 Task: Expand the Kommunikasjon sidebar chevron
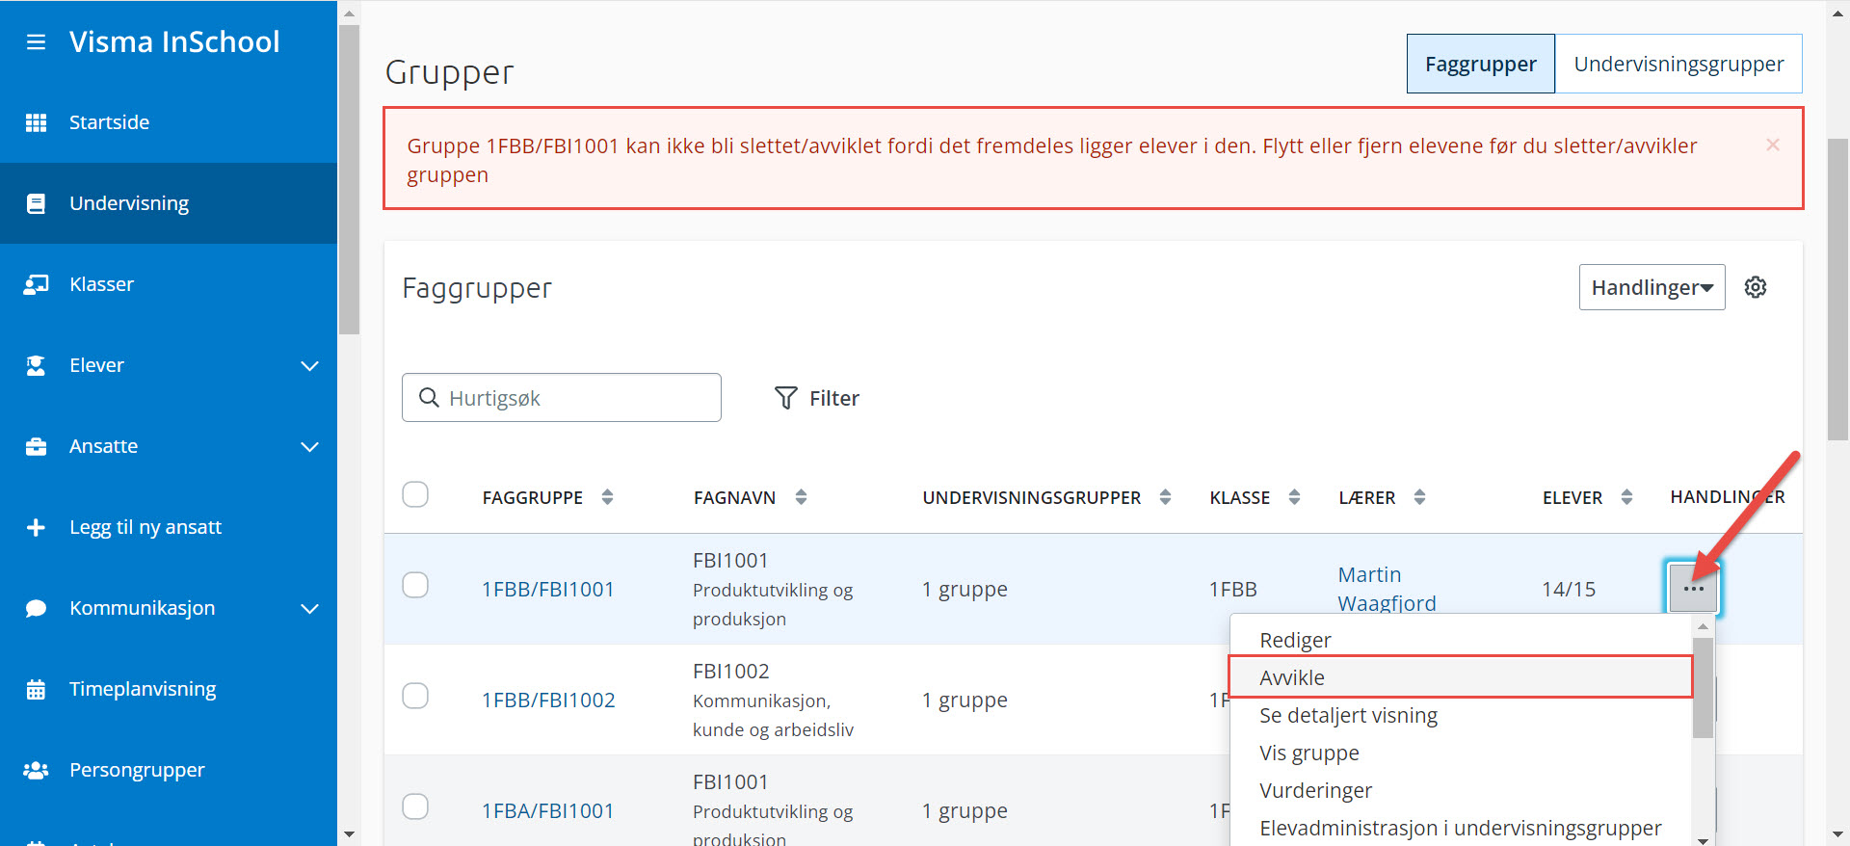click(x=309, y=608)
